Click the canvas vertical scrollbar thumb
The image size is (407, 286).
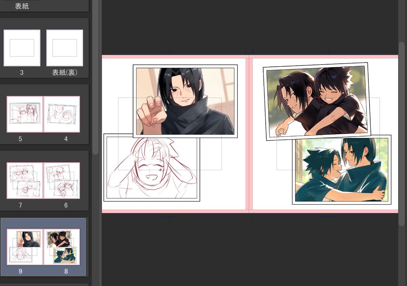click(402, 134)
